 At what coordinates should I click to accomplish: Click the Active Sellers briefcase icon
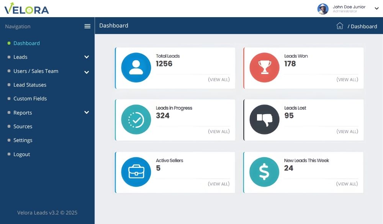click(136, 172)
